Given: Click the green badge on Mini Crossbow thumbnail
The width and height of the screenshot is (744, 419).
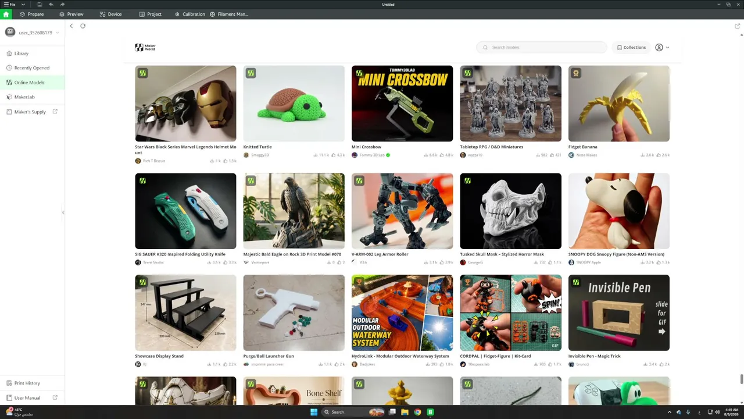Looking at the screenshot, I should pos(359,73).
